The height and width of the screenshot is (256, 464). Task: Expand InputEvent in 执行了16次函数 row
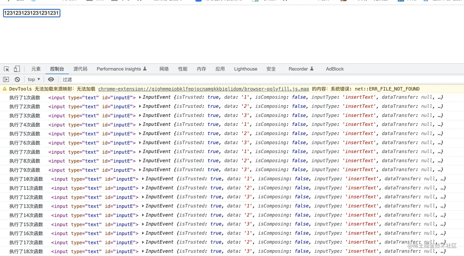[143, 233]
